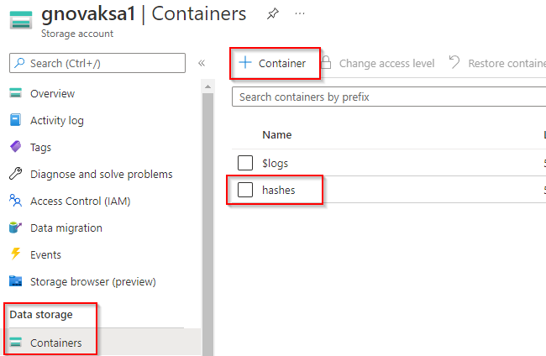Screen dimensions: 546x356
Task: Pin the gnovaksa1 Containers page
Action: [272, 14]
